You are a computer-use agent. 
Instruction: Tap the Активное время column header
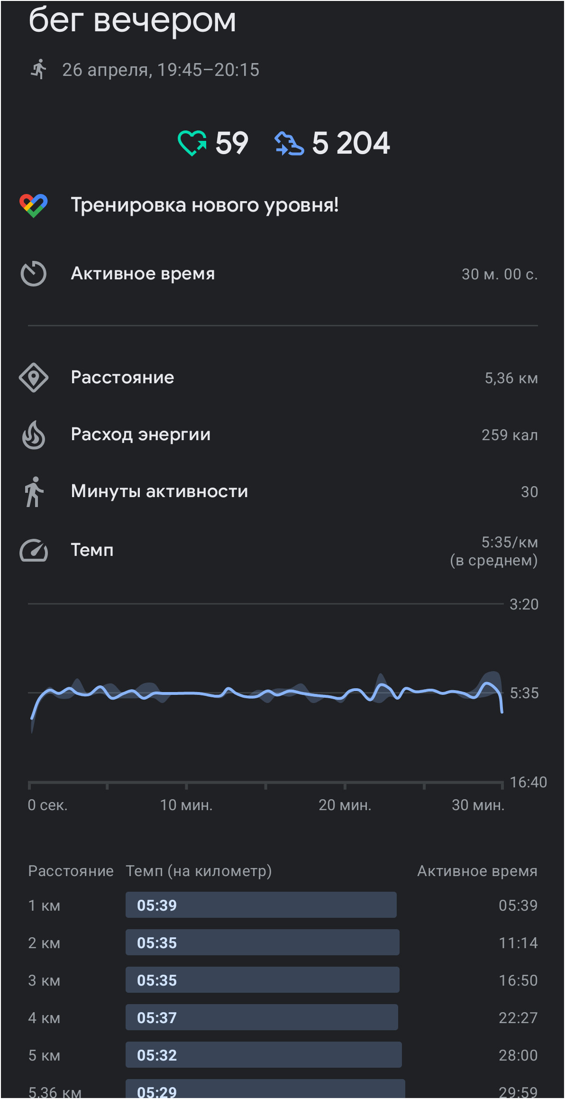pyautogui.click(x=477, y=871)
